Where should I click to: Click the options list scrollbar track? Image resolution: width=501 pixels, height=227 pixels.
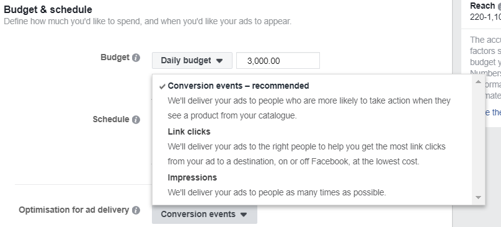(x=478, y=140)
